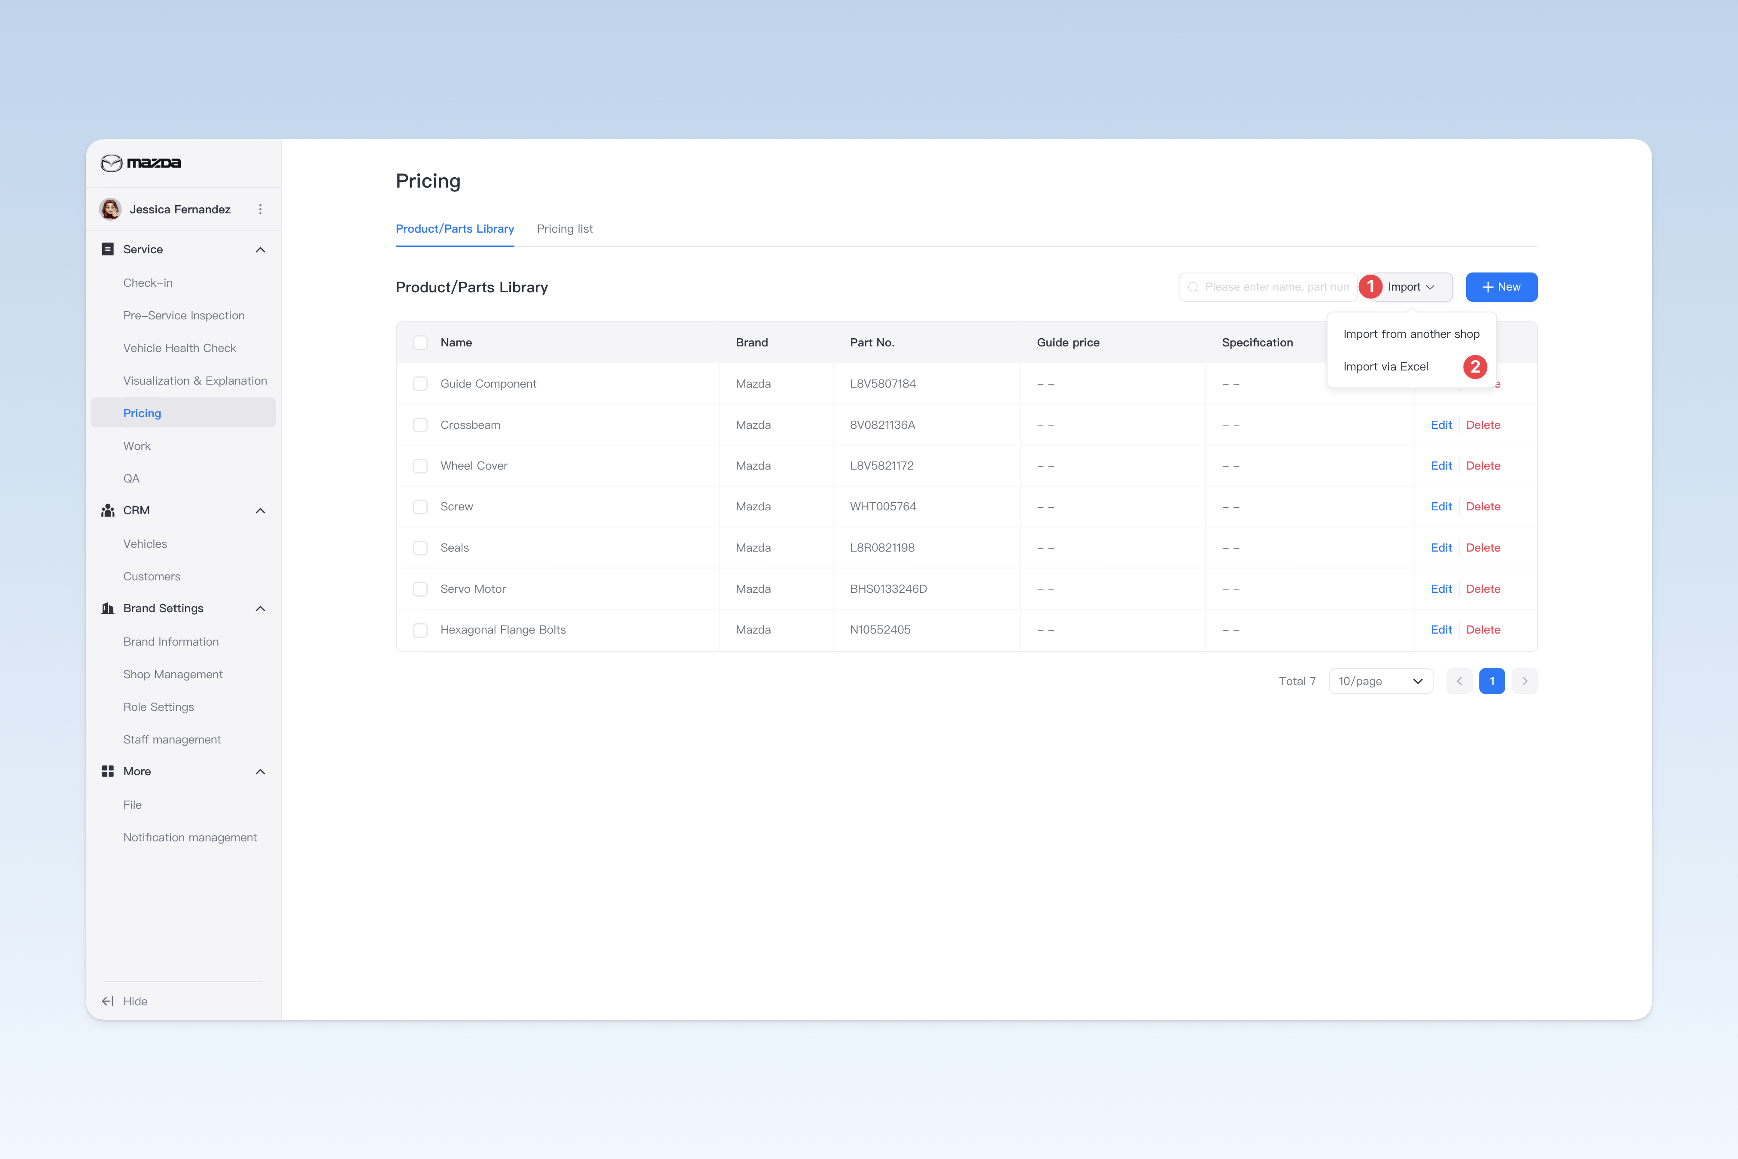
Task: Check the Servo Motor row checkbox
Action: click(420, 589)
